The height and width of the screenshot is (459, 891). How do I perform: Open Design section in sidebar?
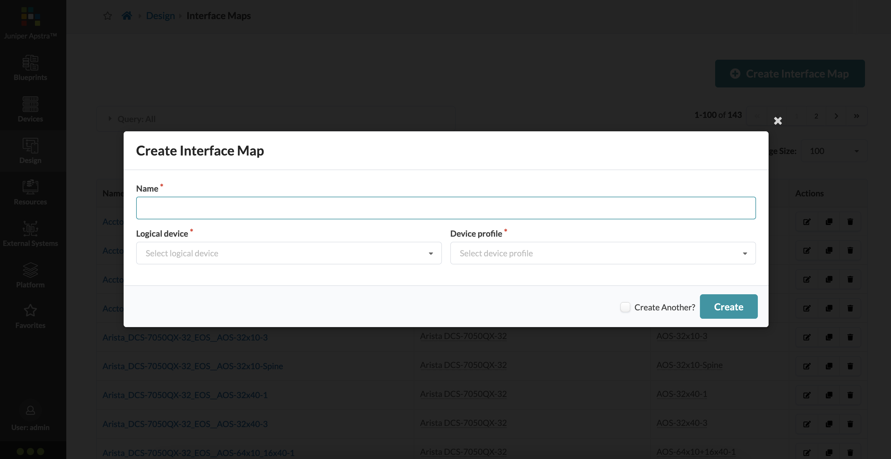[x=30, y=151]
